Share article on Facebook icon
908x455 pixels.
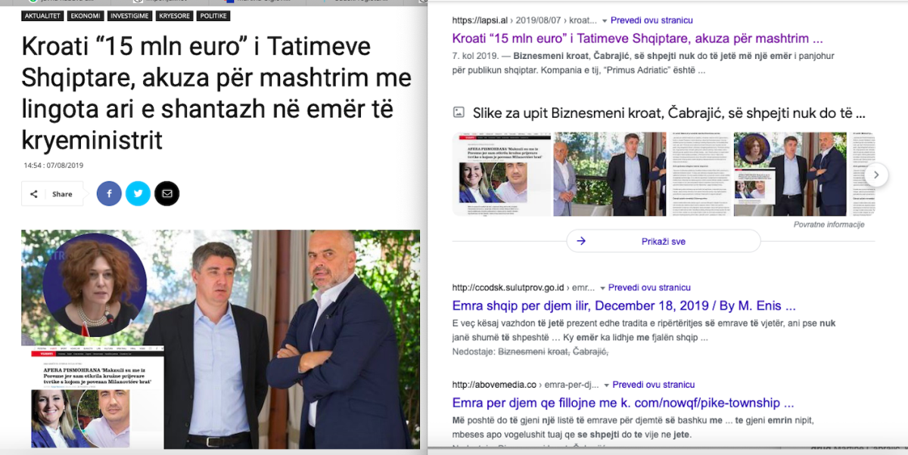point(109,193)
